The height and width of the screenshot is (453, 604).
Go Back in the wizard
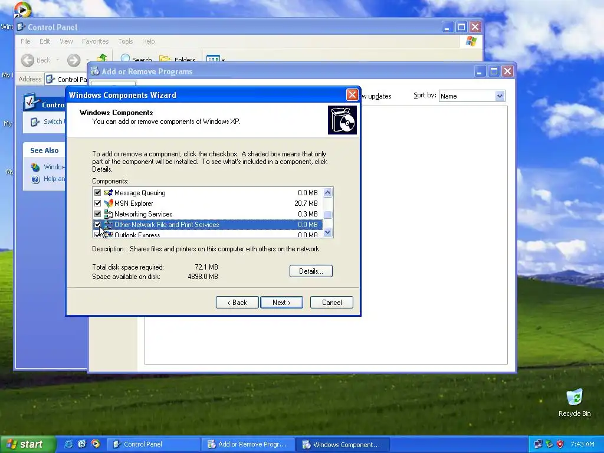pos(237,303)
